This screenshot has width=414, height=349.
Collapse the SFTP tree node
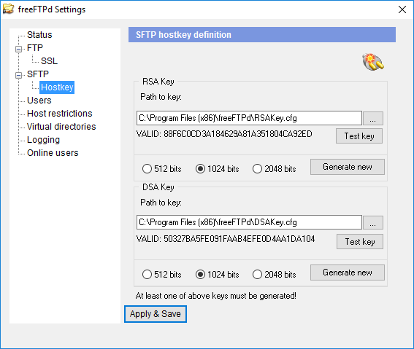coord(18,75)
